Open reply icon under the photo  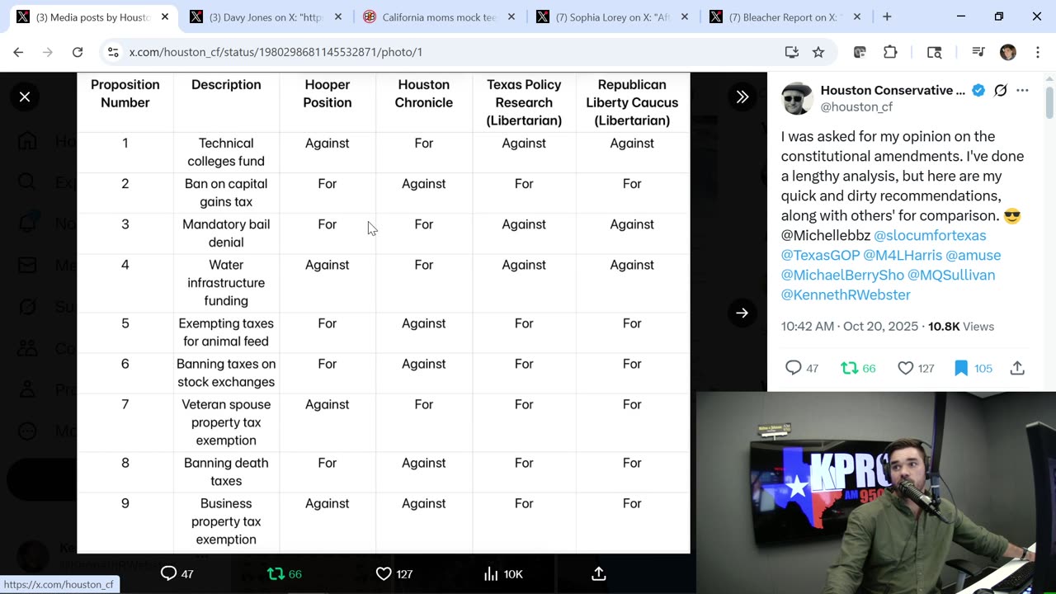(x=168, y=573)
